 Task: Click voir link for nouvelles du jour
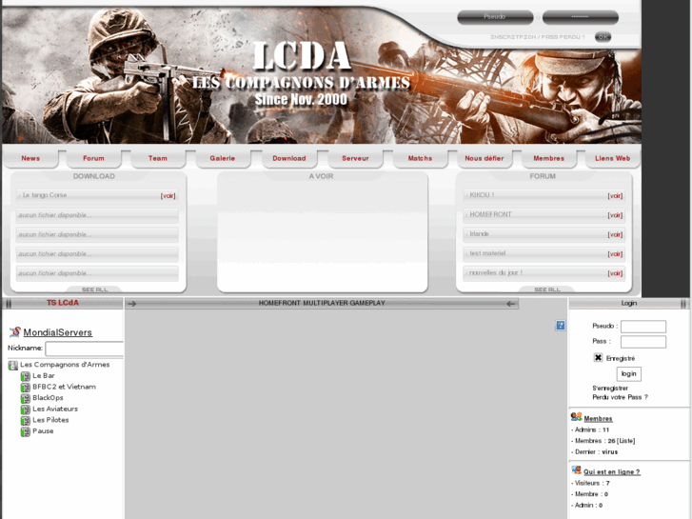pyautogui.click(x=615, y=273)
